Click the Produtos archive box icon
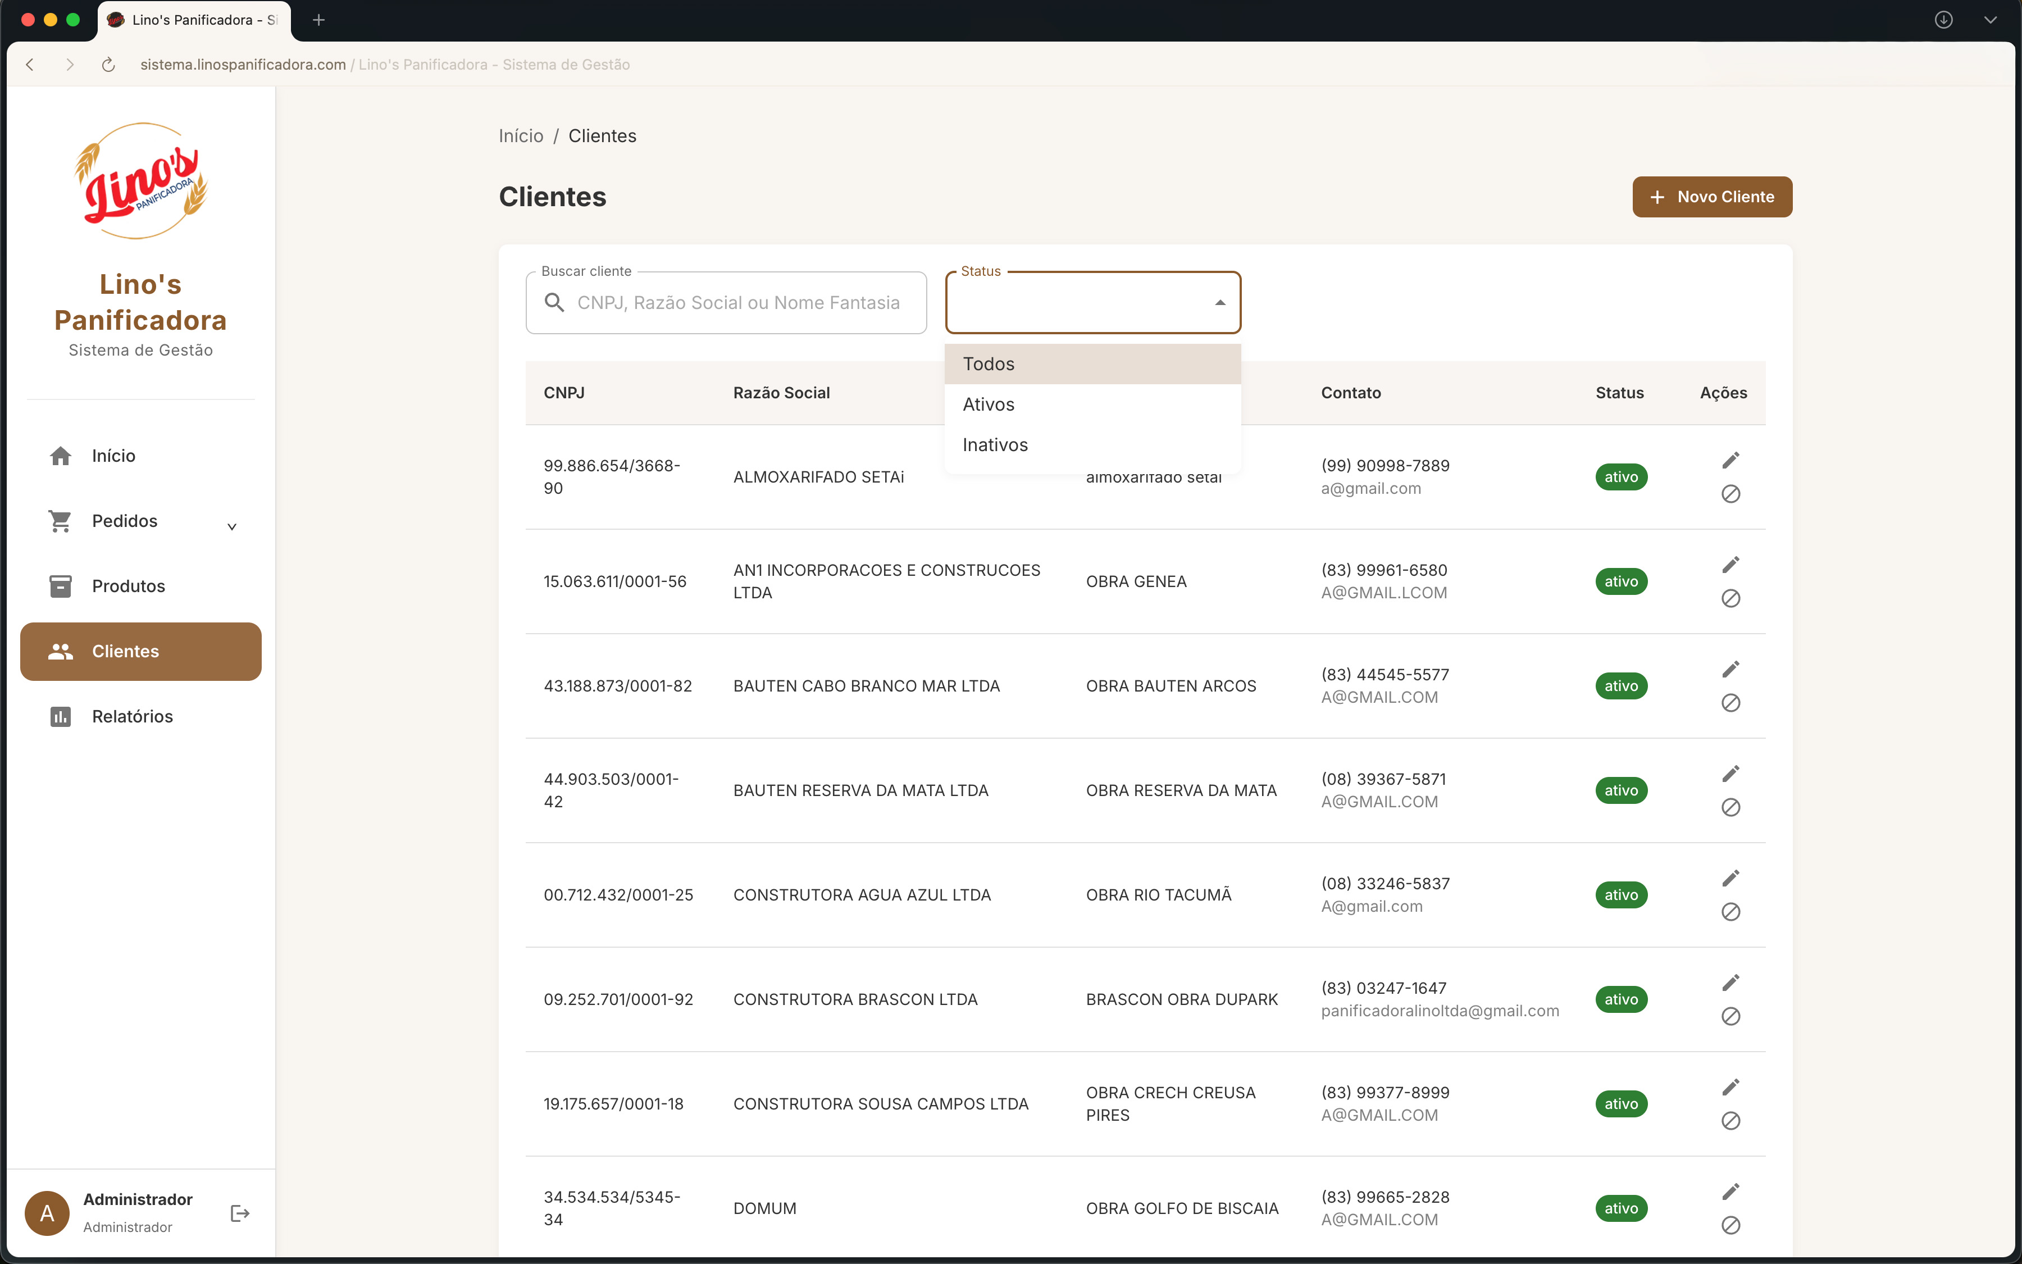This screenshot has width=2022, height=1264. tap(60, 586)
